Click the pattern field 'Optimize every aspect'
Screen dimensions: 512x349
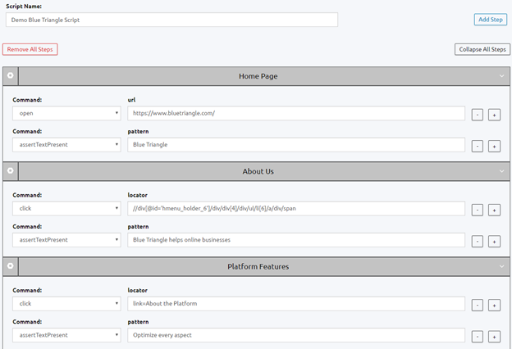[296, 335]
